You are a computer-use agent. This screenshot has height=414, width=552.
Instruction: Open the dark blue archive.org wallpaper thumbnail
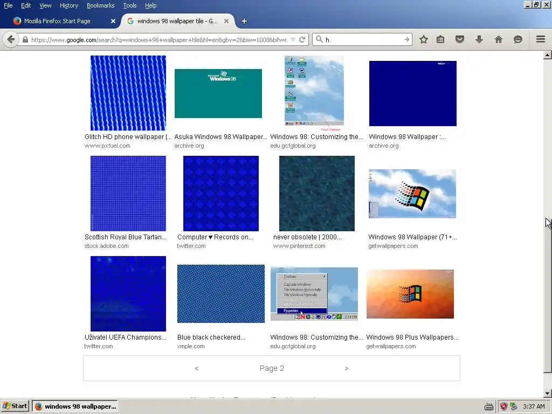[x=412, y=93]
